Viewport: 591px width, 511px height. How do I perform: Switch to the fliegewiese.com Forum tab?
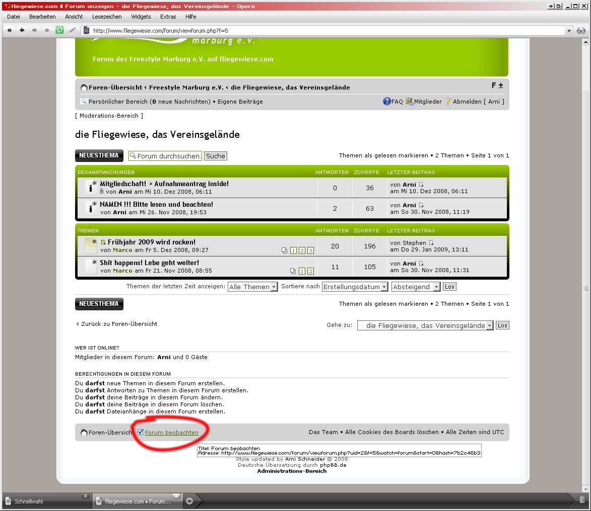point(136,500)
